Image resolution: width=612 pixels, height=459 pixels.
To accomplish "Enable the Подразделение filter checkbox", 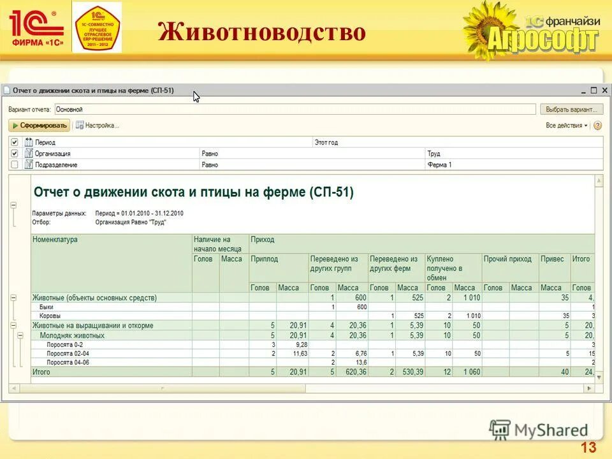I will [x=14, y=164].
